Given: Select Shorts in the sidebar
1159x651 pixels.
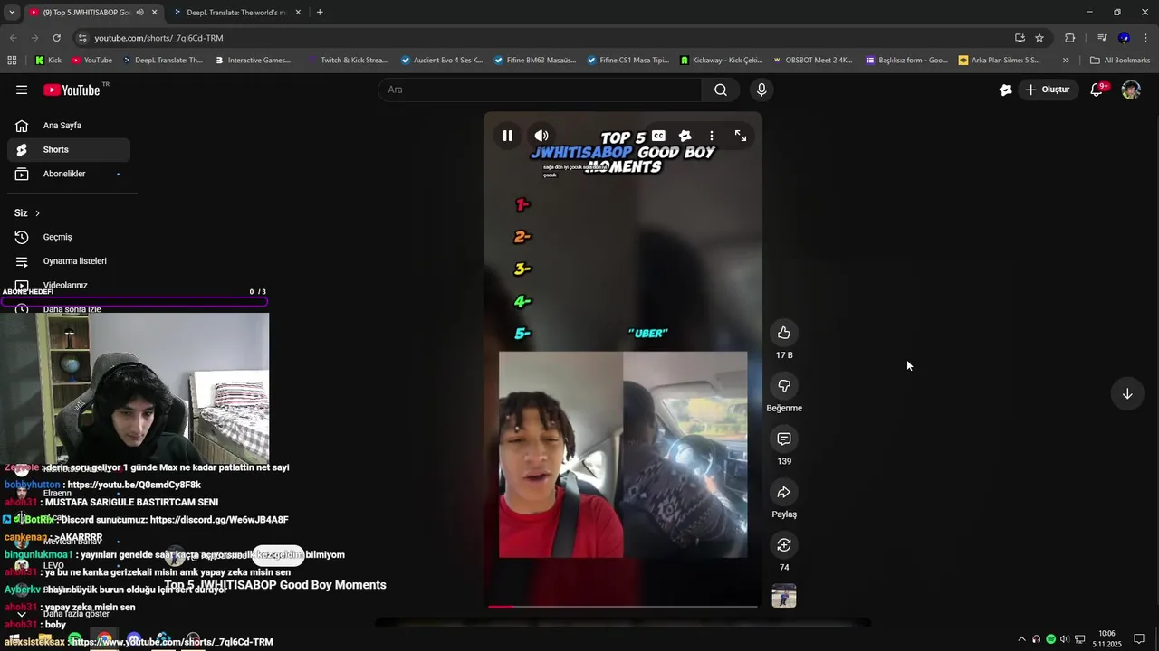Looking at the screenshot, I should click(69, 149).
